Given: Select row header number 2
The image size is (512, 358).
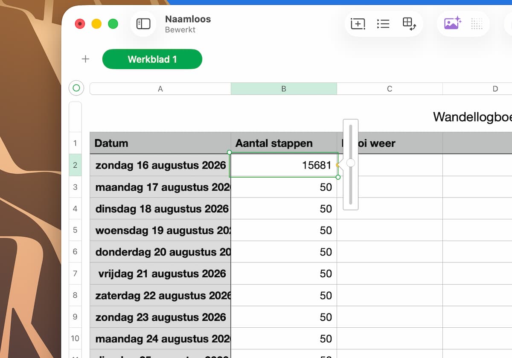Looking at the screenshot, I should click(x=75, y=165).
